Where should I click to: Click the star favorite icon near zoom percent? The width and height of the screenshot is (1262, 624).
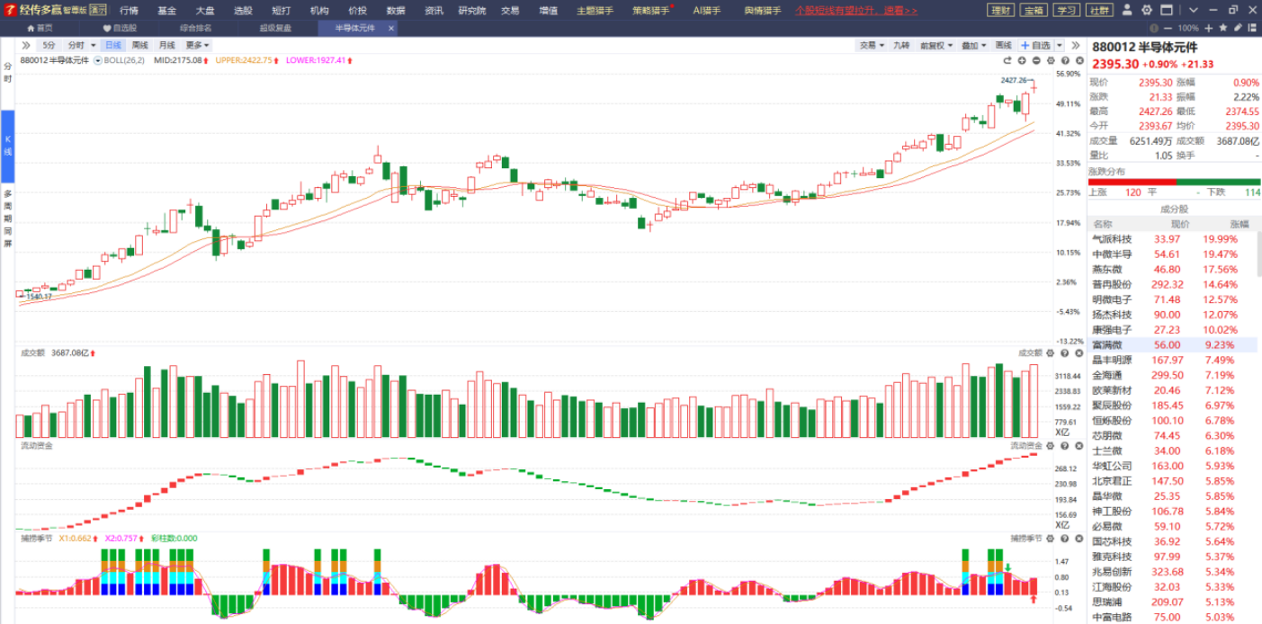[x=1222, y=29]
